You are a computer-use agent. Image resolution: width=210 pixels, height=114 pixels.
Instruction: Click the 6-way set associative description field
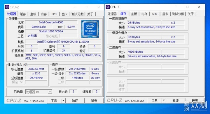point(156,27)
